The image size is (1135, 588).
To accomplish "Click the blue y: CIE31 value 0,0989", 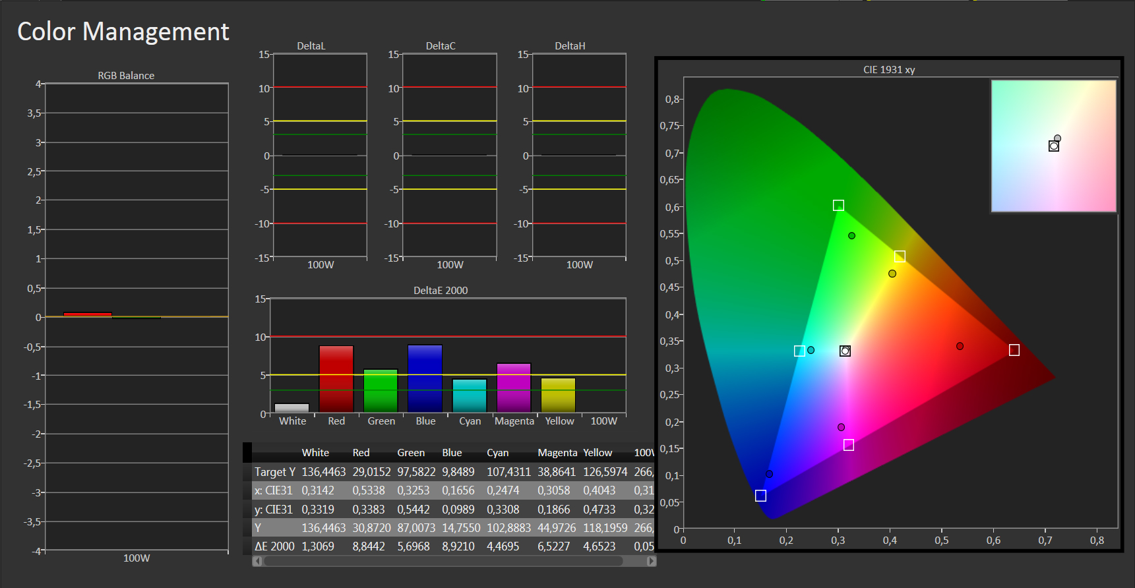I will point(458,510).
